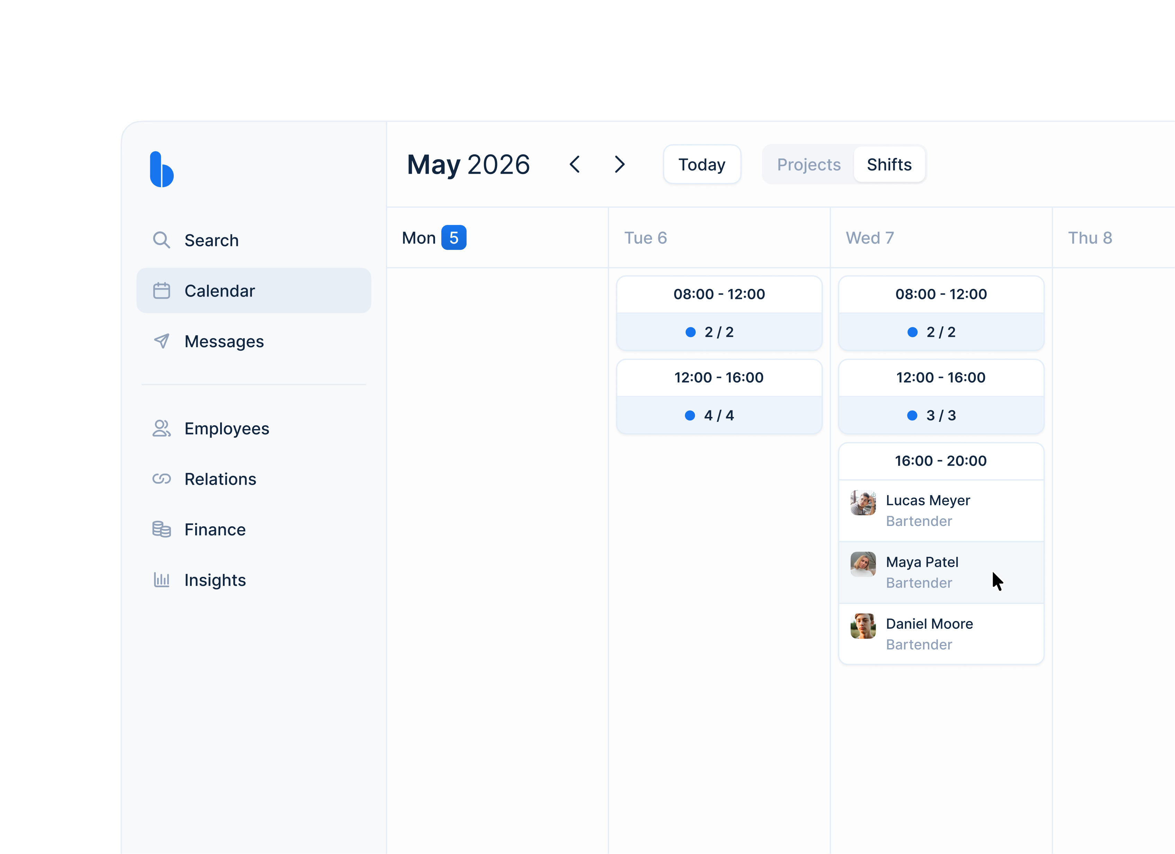Click the Search magnifier icon

coord(161,240)
